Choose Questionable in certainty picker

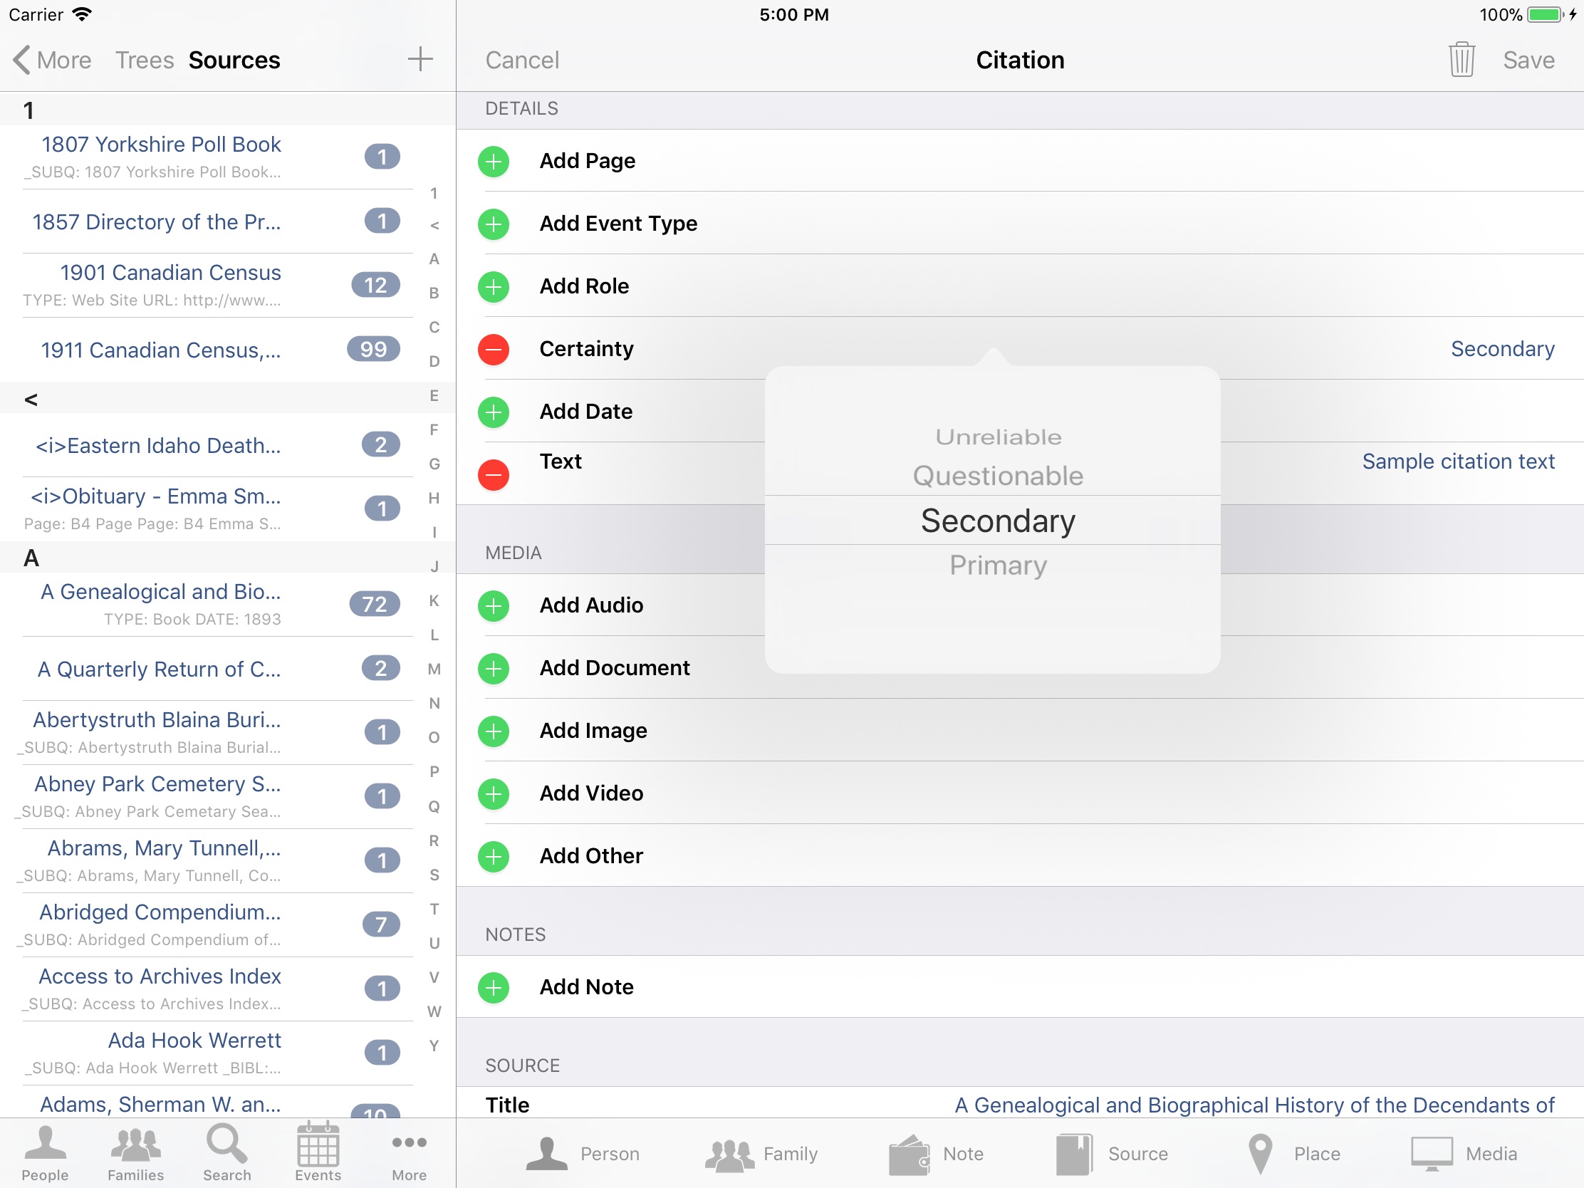tap(998, 476)
